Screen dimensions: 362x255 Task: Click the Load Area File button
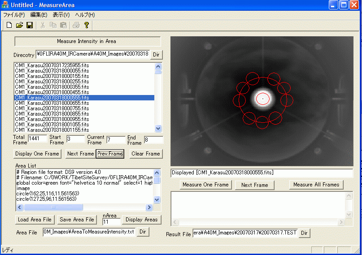35,220
